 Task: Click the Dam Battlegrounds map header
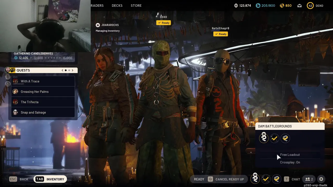pos(290,126)
